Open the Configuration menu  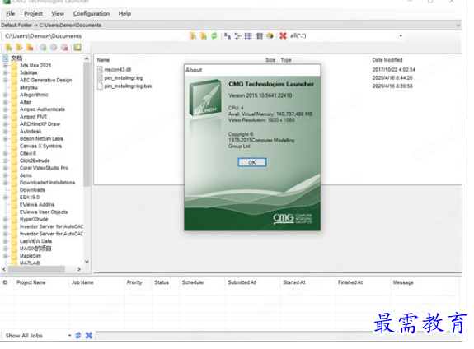pyautogui.click(x=92, y=14)
